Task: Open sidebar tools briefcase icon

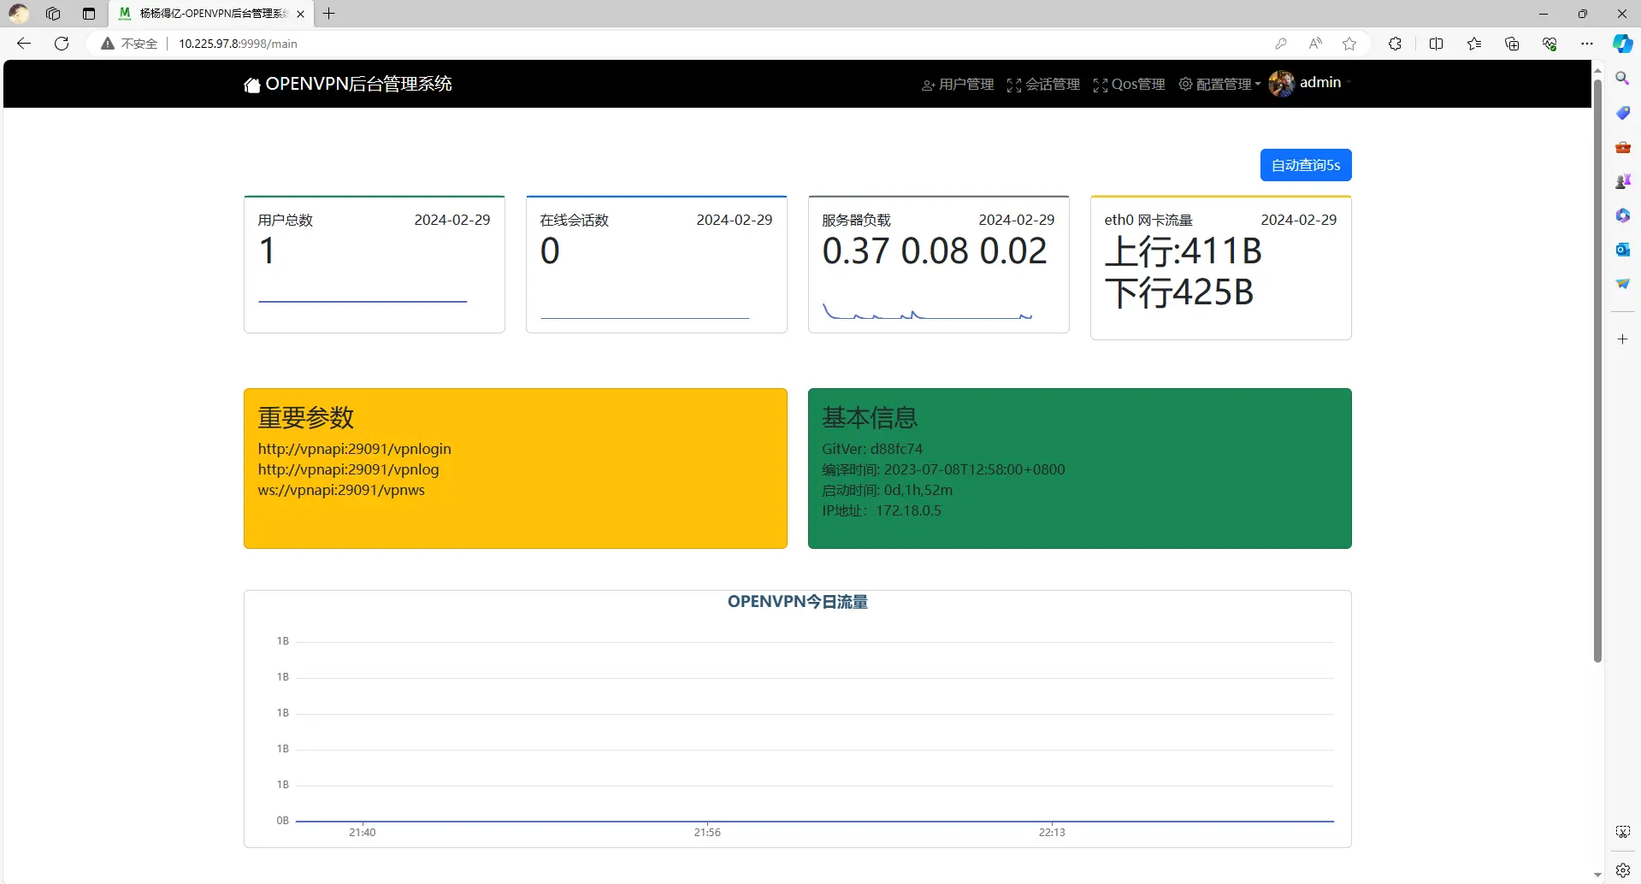Action: (1622, 146)
